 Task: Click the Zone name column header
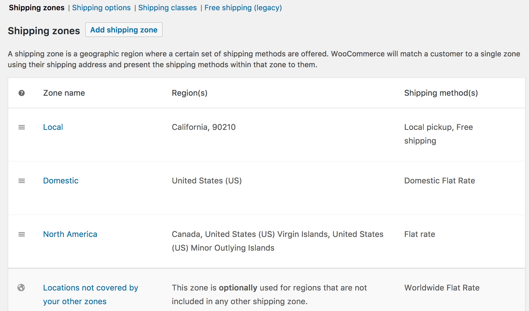(64, 93)
